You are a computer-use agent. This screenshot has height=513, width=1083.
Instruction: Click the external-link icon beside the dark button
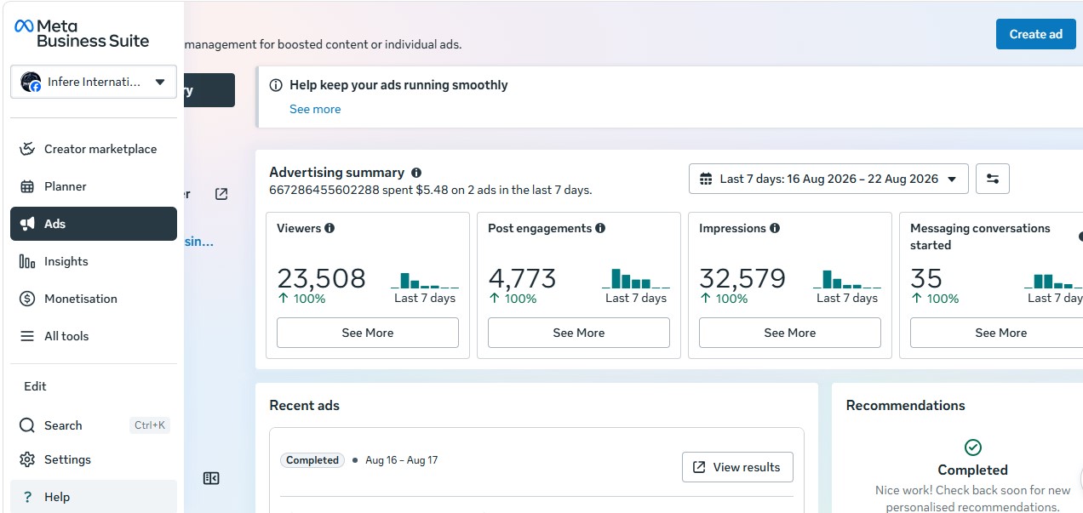221,194
